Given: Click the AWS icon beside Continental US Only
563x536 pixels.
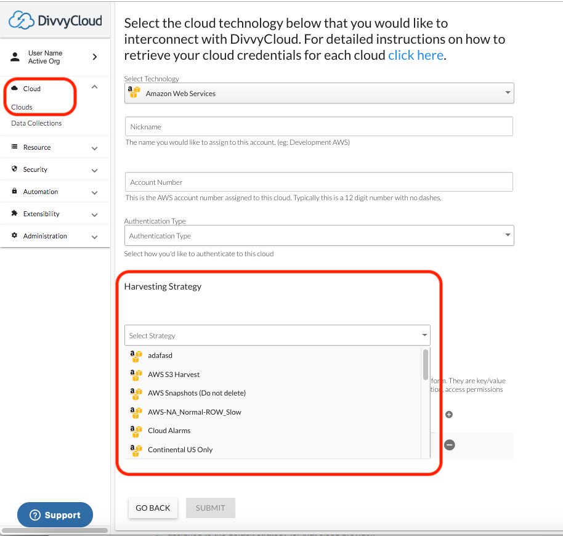Looking at the screenshot, I should tap(136, 450).
